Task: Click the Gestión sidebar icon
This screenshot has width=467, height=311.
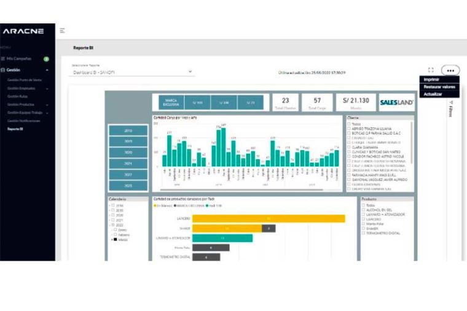Action: tap(3, 70)
